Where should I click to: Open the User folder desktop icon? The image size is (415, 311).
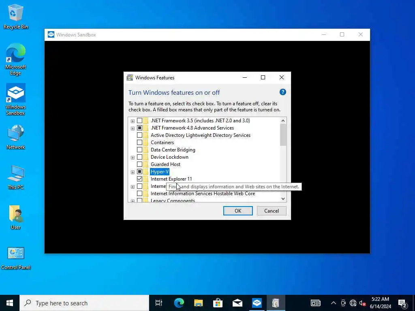16,217
